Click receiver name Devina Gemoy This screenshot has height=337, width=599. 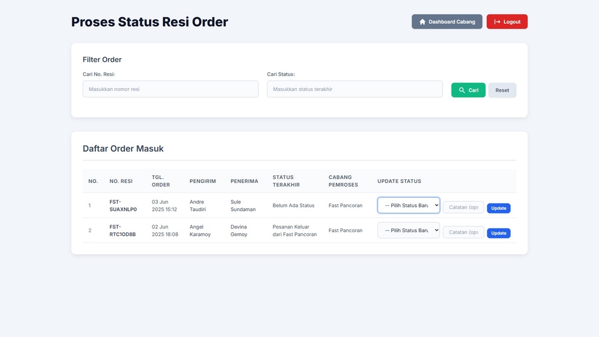(x=239, y=230)
